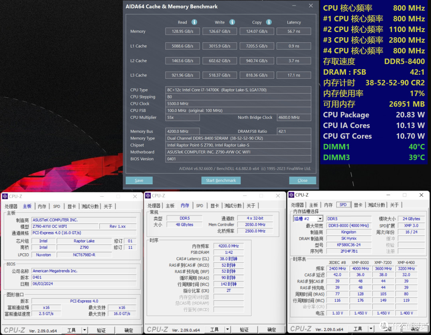Click Memory Read value 128.95 GB/s
The image size is (431, 335).
point(182,31)
